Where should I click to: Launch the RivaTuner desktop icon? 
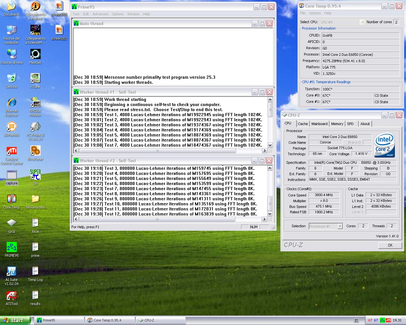pos(35,154)
